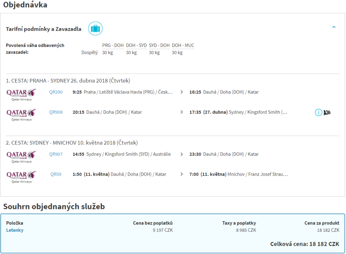This screenshot has height=254, width=346.
Task: Click the 1. CESTA: PRAHA - SYDNEY heading
Action: tap(68, 81)
